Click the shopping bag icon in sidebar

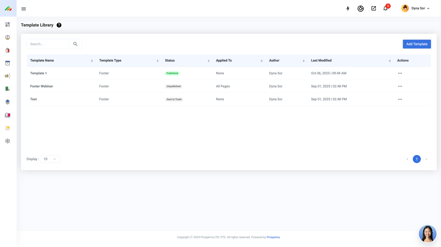[x=8, y=50]
